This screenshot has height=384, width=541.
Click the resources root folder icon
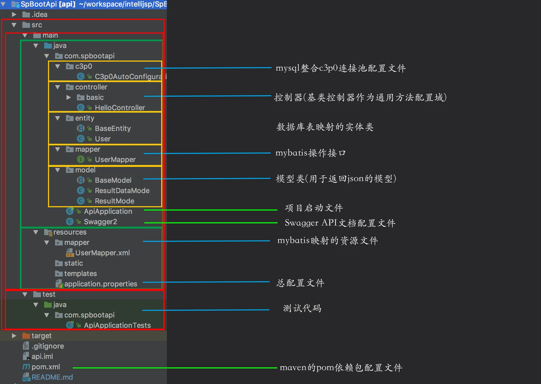pyautogui.click(x=48, y=232)
